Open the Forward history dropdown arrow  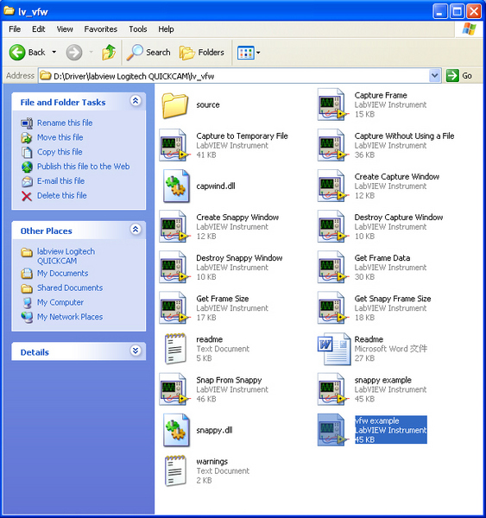(91, 52)
